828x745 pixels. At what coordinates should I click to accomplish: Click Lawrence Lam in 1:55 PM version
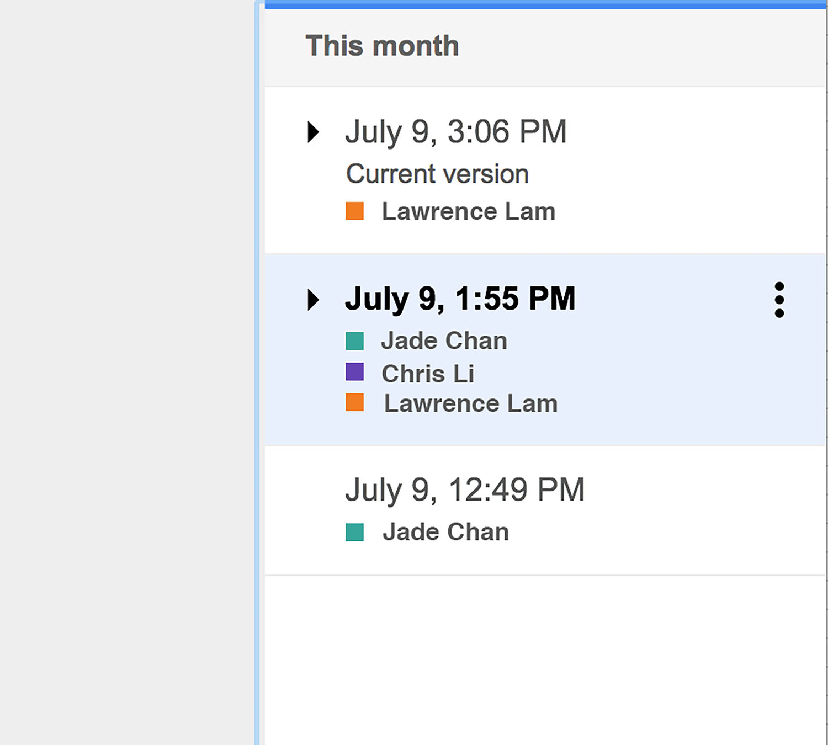pyautogui.click(x=471, y=403)
